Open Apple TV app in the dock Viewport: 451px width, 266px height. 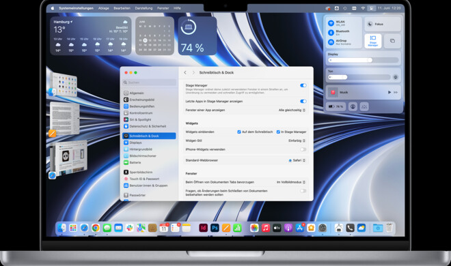click(277, 228)
